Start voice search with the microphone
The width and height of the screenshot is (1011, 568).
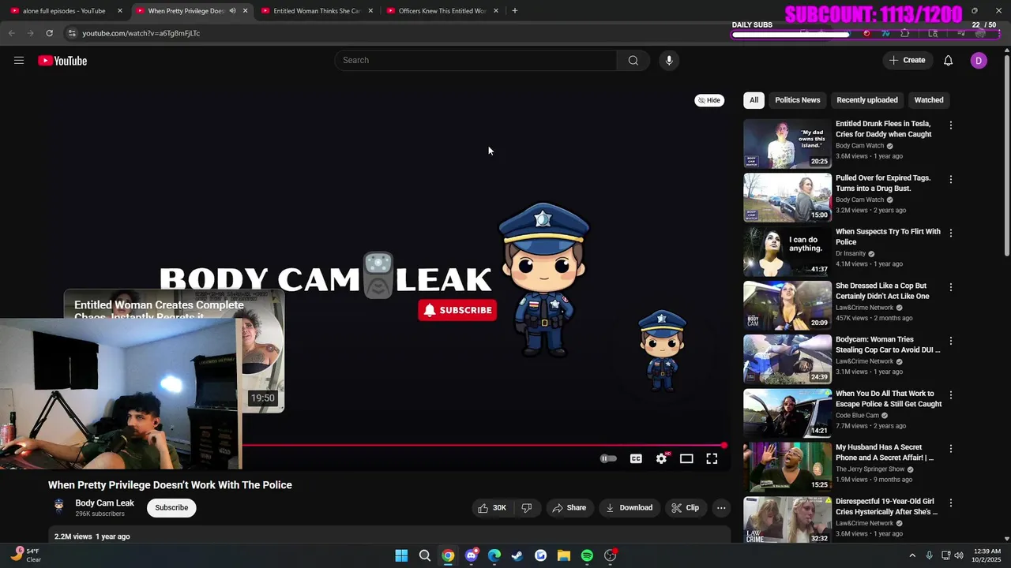click(669, 61)
